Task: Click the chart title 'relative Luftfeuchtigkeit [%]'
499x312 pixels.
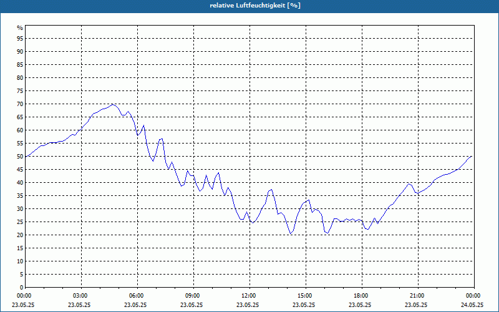Action: (x=255, y=6)
